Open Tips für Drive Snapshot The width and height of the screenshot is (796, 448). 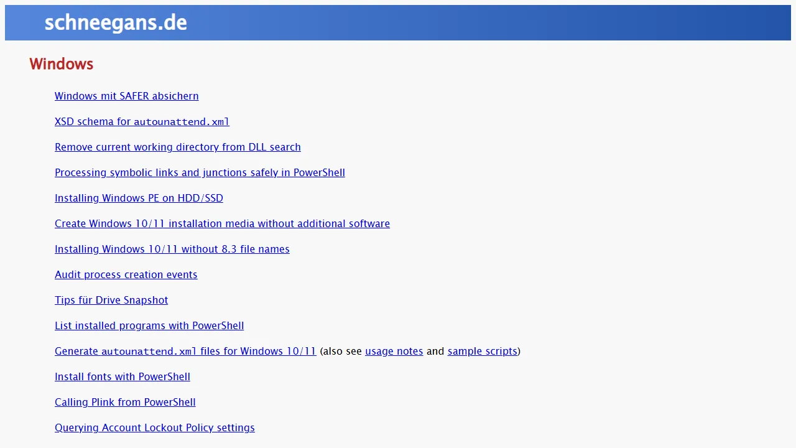coord(111,300)
